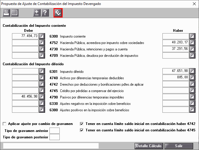Click edit icon beside Debe for 6380
The height and width of the screenshot is (150, 199).
point(42,110)
